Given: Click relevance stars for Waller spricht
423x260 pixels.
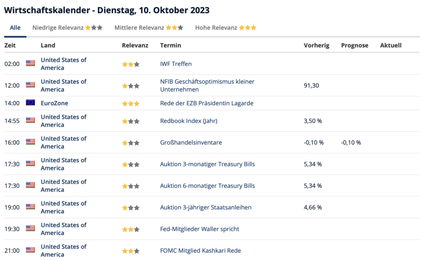Looking at the screenshot, I should point(131,229).
